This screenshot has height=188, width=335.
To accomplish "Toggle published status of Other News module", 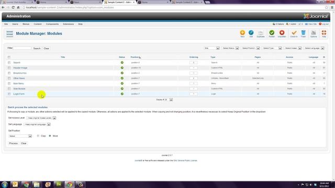I will (122, 78).
